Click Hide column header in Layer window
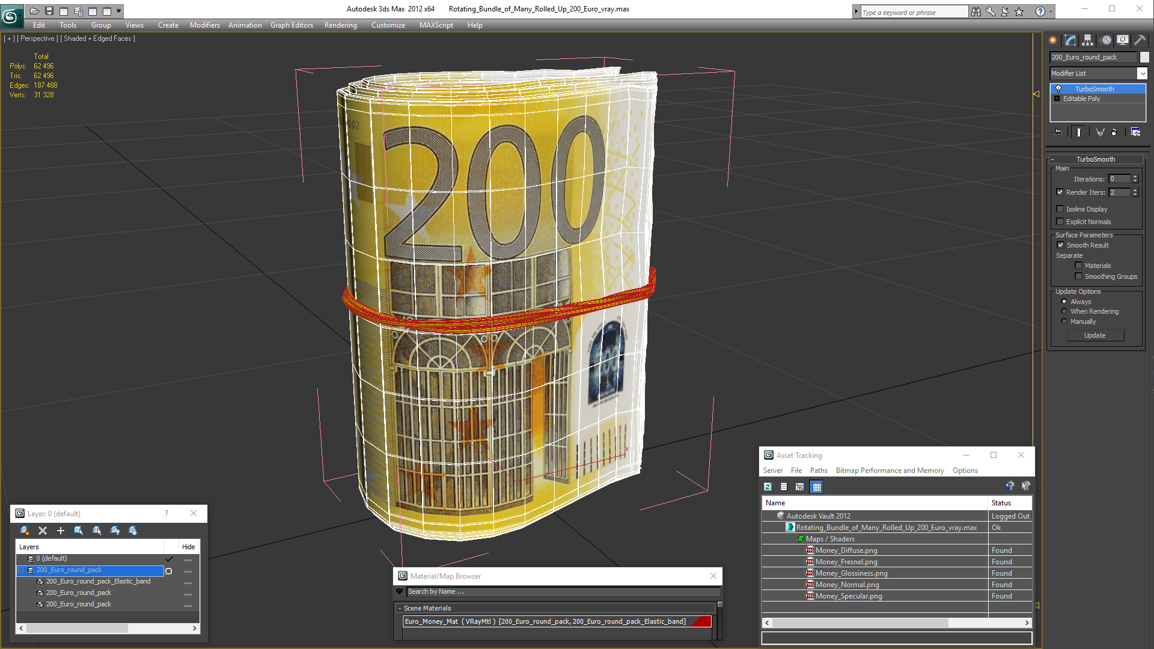 pyautogui.click(x=188, y=547)
